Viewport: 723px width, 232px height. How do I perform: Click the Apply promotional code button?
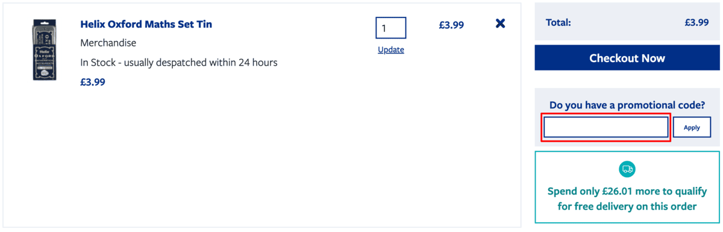pos(692,127)
